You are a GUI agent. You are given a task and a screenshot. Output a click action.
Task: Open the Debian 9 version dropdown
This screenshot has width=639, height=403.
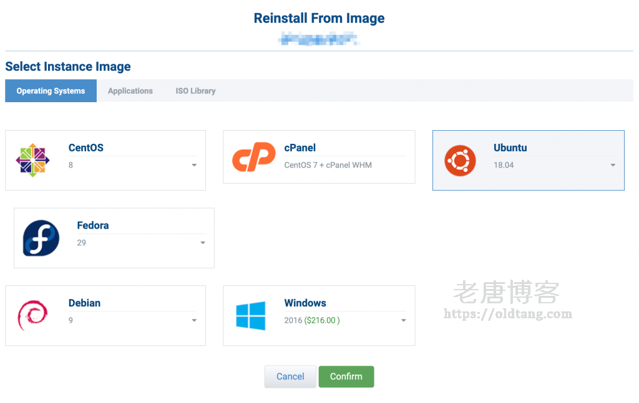tap(194, 321)
